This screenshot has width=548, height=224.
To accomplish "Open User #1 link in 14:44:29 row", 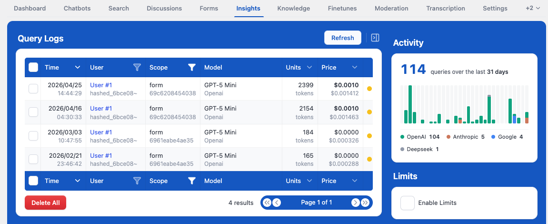I will [x=101, y=85].
